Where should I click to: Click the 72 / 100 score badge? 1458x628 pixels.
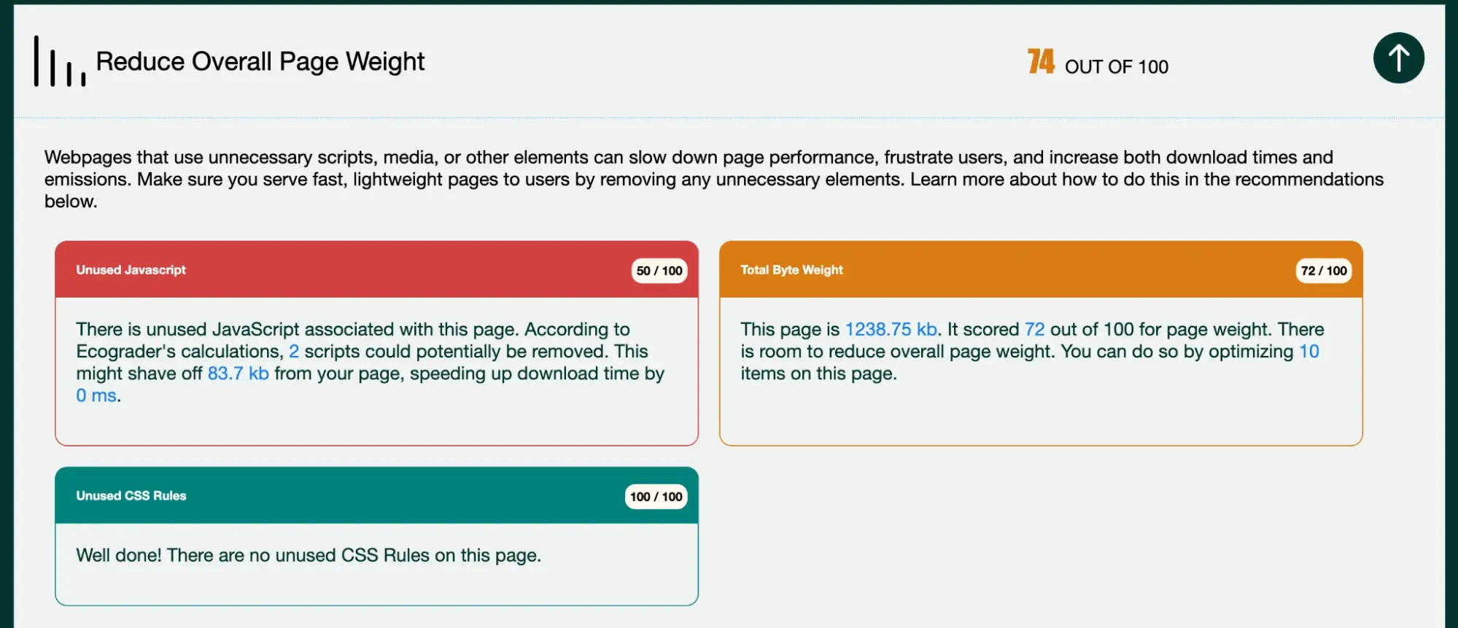(x=1324, y=271)
